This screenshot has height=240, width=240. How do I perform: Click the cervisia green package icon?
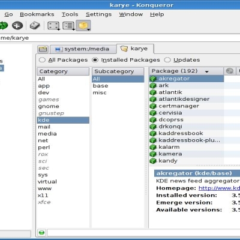tap(153, 113)
